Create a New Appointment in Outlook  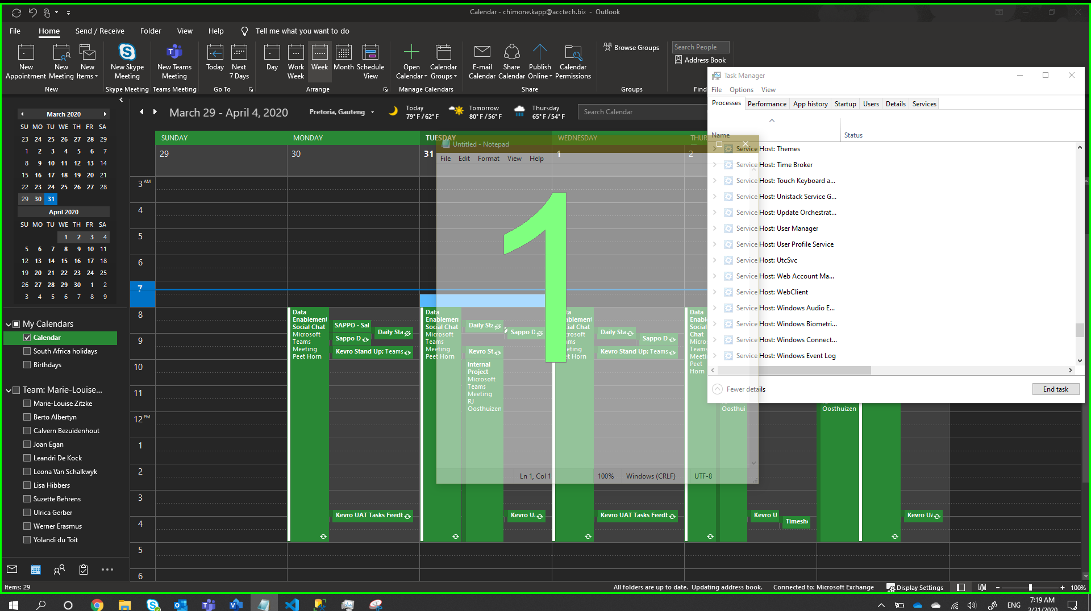tap(26, 61)
